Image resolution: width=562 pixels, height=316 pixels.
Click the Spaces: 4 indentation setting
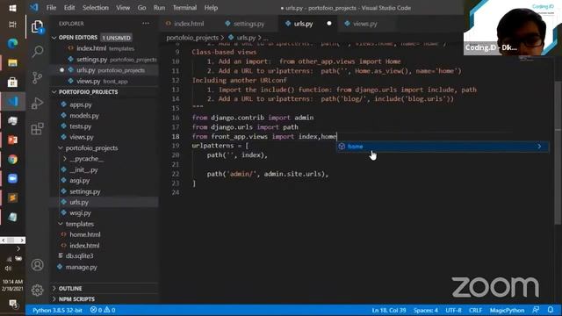tap(426, 310)
